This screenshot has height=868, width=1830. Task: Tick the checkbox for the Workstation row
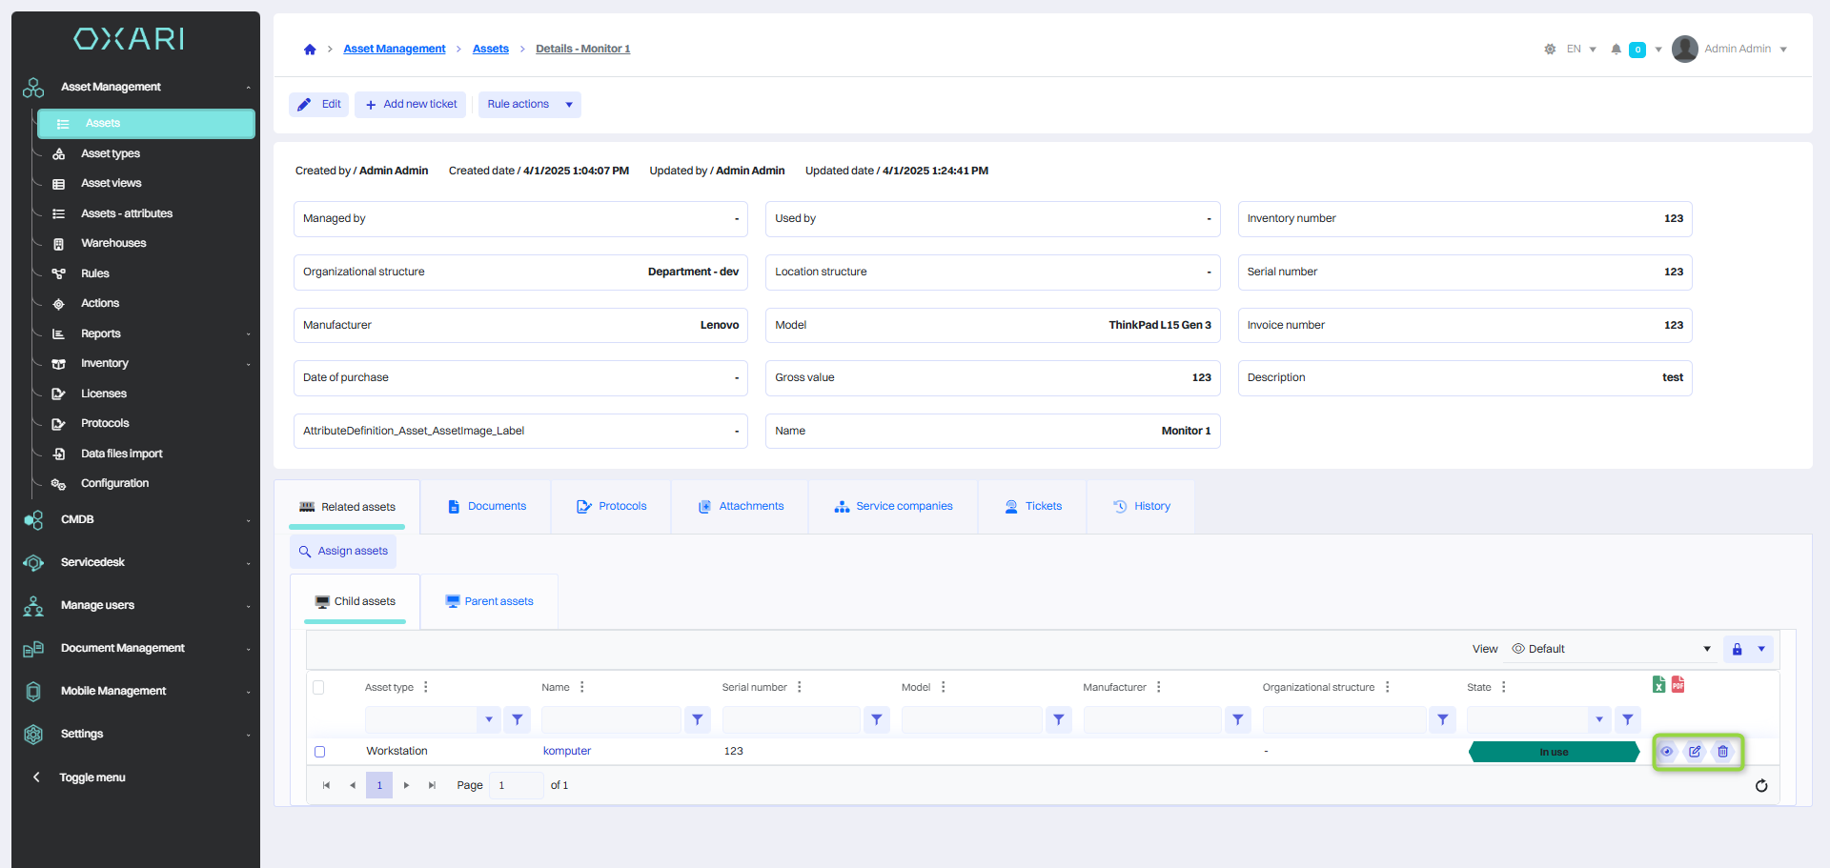320,752
